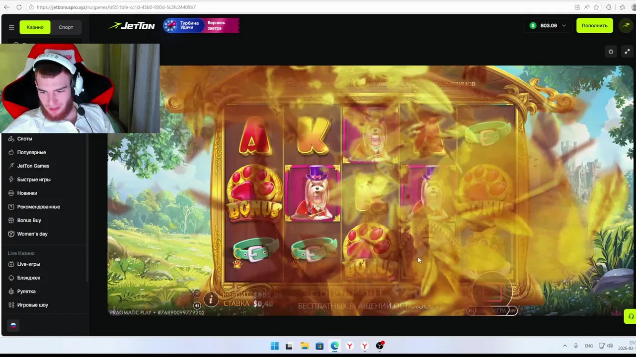Image resolution: width=636 pixels, height=357 pixels.
Task: Switch ENG input language in tray
Action: tap(589, 346)
